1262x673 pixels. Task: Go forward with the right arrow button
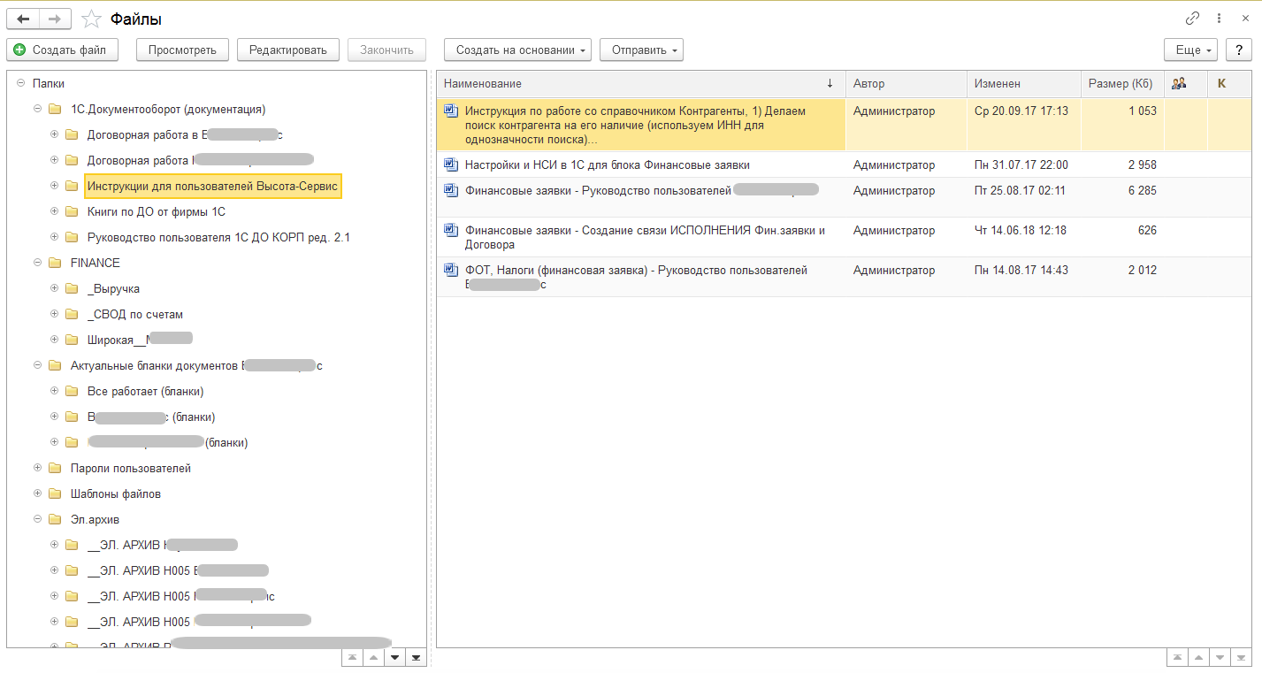pos(55,19)
